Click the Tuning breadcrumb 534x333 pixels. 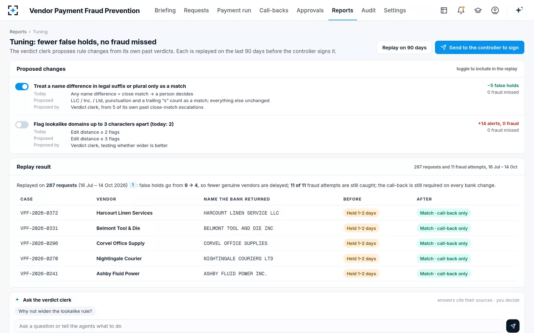40,32
